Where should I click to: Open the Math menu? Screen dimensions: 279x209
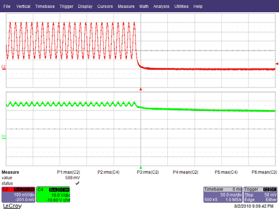click(144, 6)
